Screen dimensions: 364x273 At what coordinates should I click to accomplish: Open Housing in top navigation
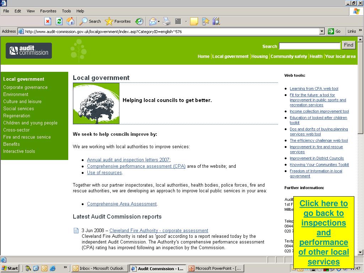(x=259, y=57)
